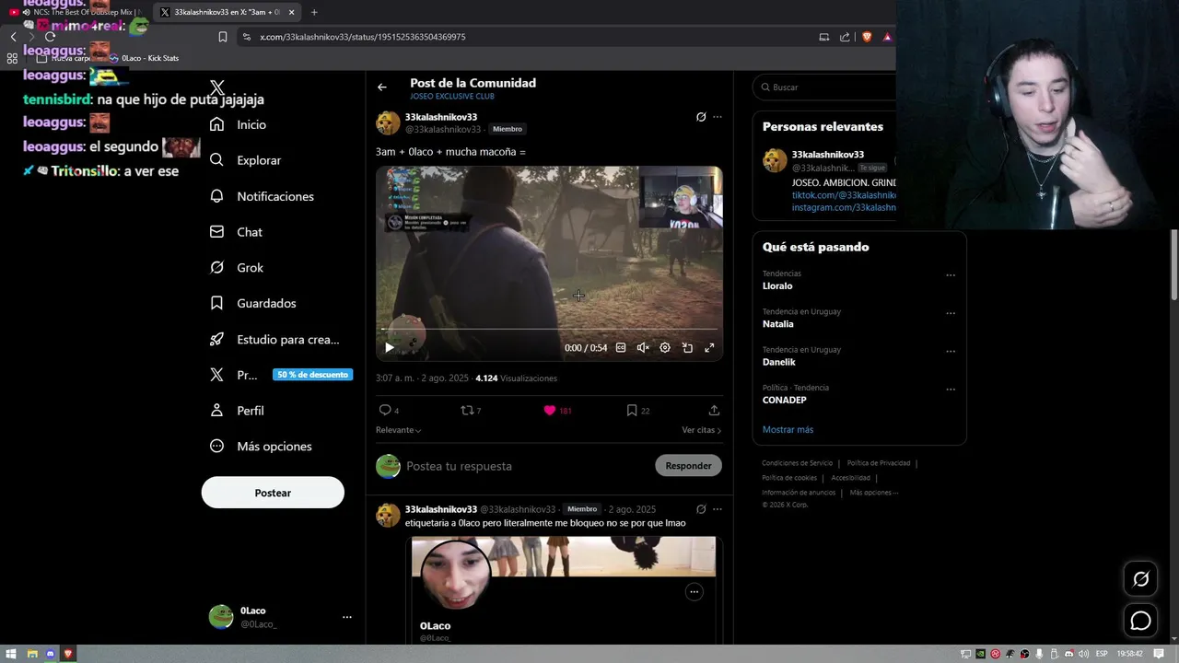The height and width of the screenshot is (663, 1179).
Task: Click the Grok icon on the reply
Action: point(701,509)
